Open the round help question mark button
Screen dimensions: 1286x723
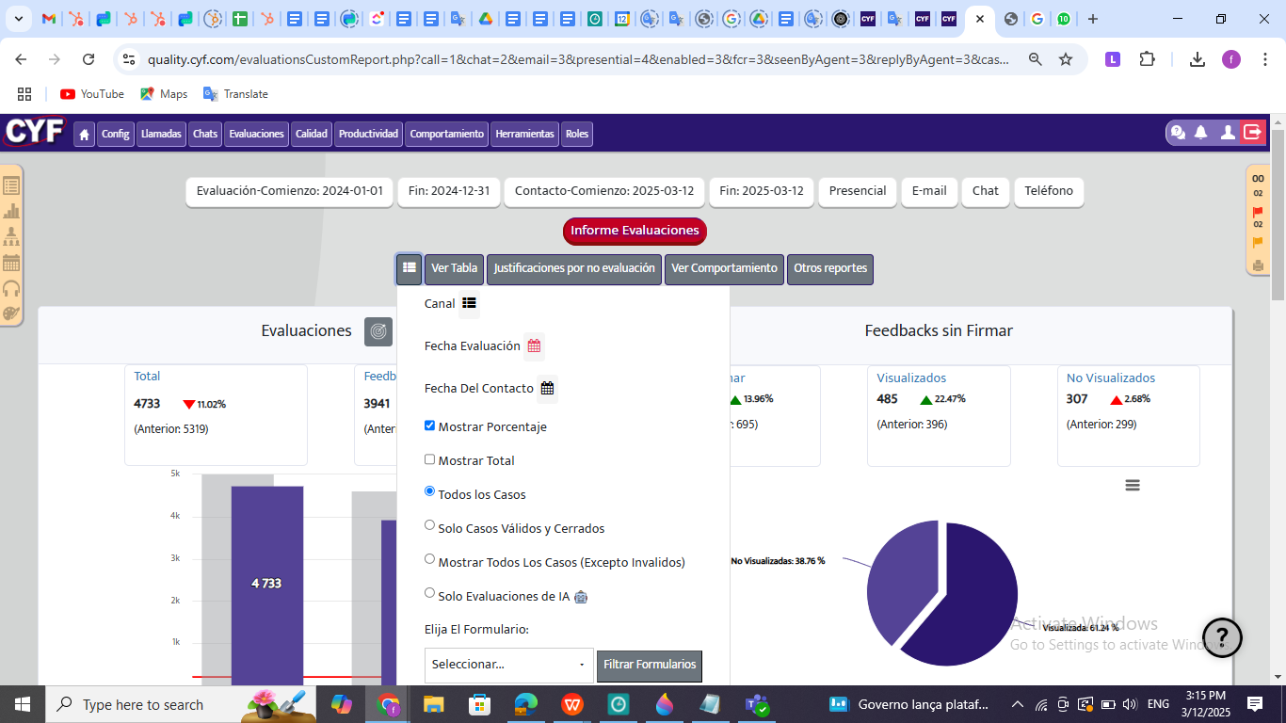click(x=1223, y=637)
